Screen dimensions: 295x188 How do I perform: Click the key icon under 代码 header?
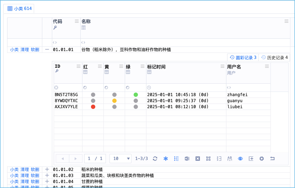pos(55,28)
